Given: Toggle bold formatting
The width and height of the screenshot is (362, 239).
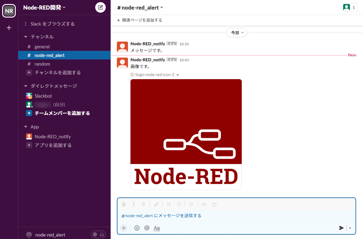Looking at the screenshot, I should (124, 204).
